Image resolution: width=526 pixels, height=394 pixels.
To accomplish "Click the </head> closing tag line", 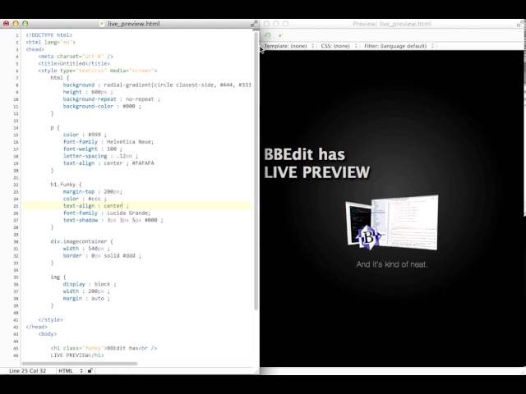I will [36, 327].
